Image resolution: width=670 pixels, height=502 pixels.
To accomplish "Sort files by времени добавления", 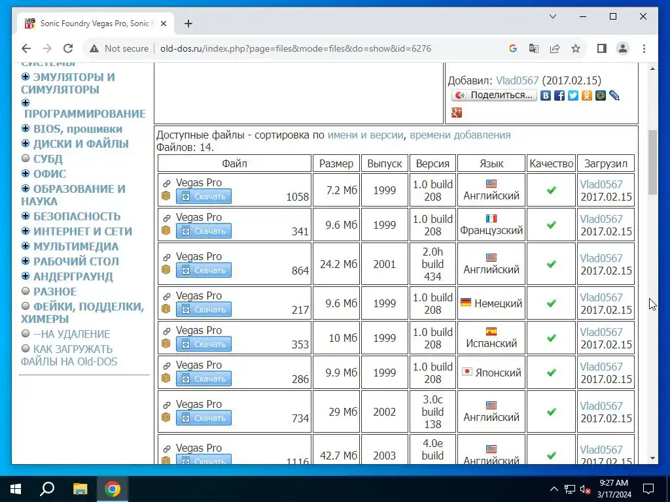I will [460, 135].
